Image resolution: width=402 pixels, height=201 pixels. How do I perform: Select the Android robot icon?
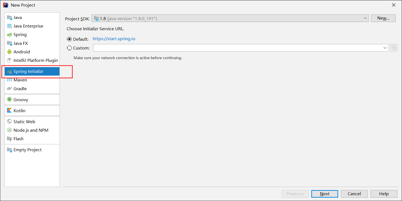click(9, 52)
